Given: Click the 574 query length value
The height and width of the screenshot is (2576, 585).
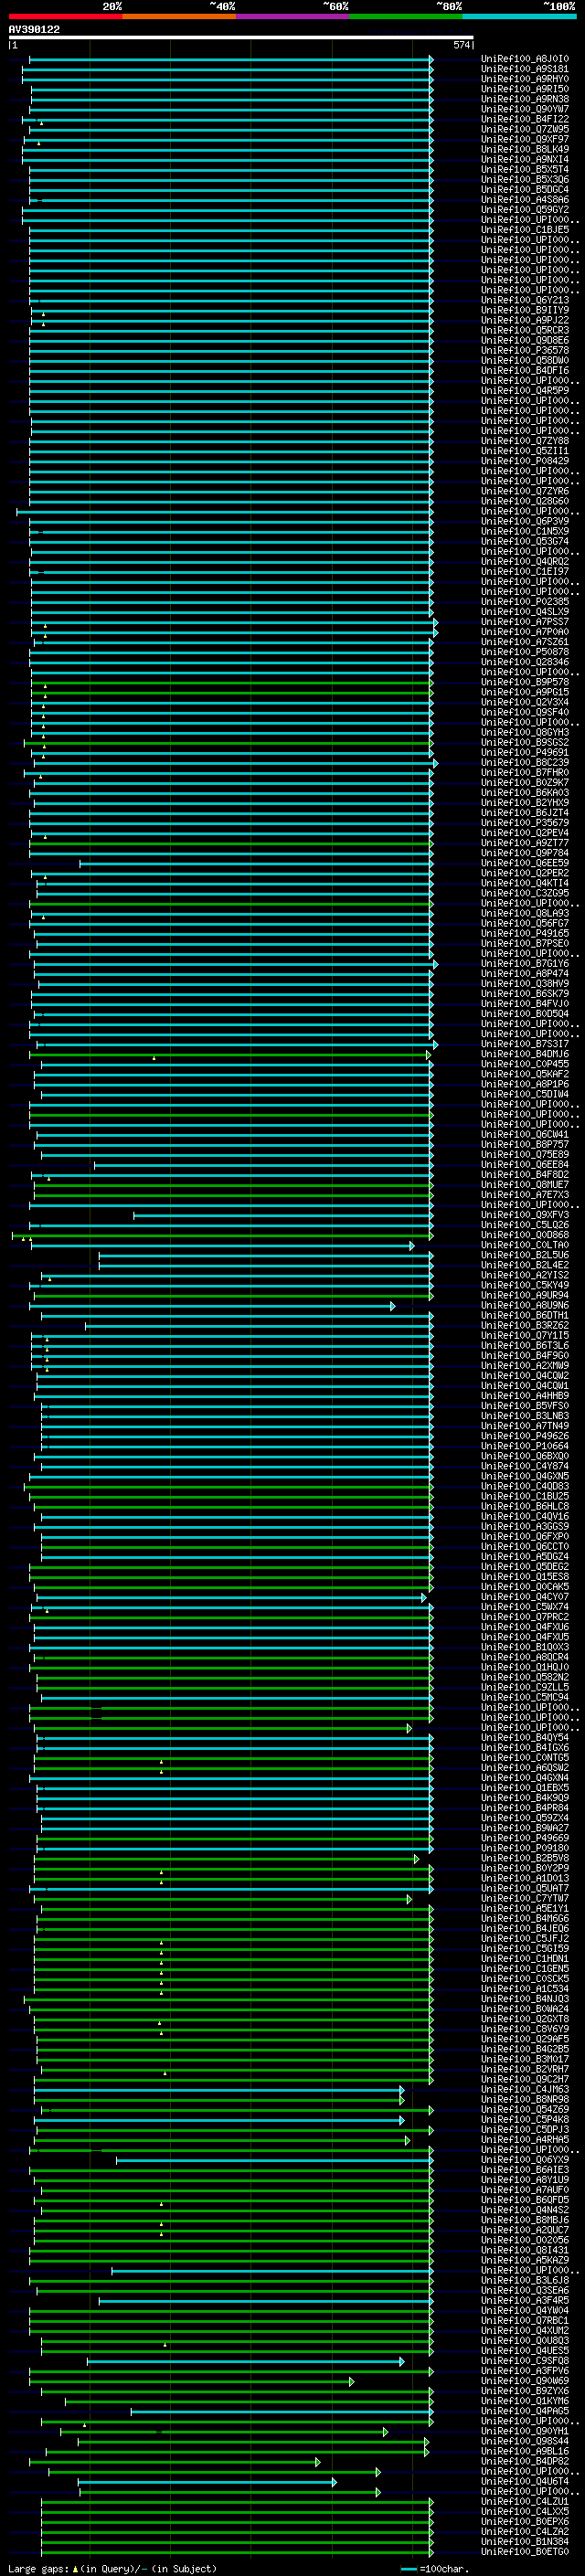Looking at the screenshot, I should 461,45.
